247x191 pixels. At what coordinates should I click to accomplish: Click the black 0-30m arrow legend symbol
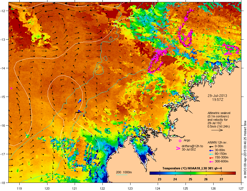tap(211, 147)
